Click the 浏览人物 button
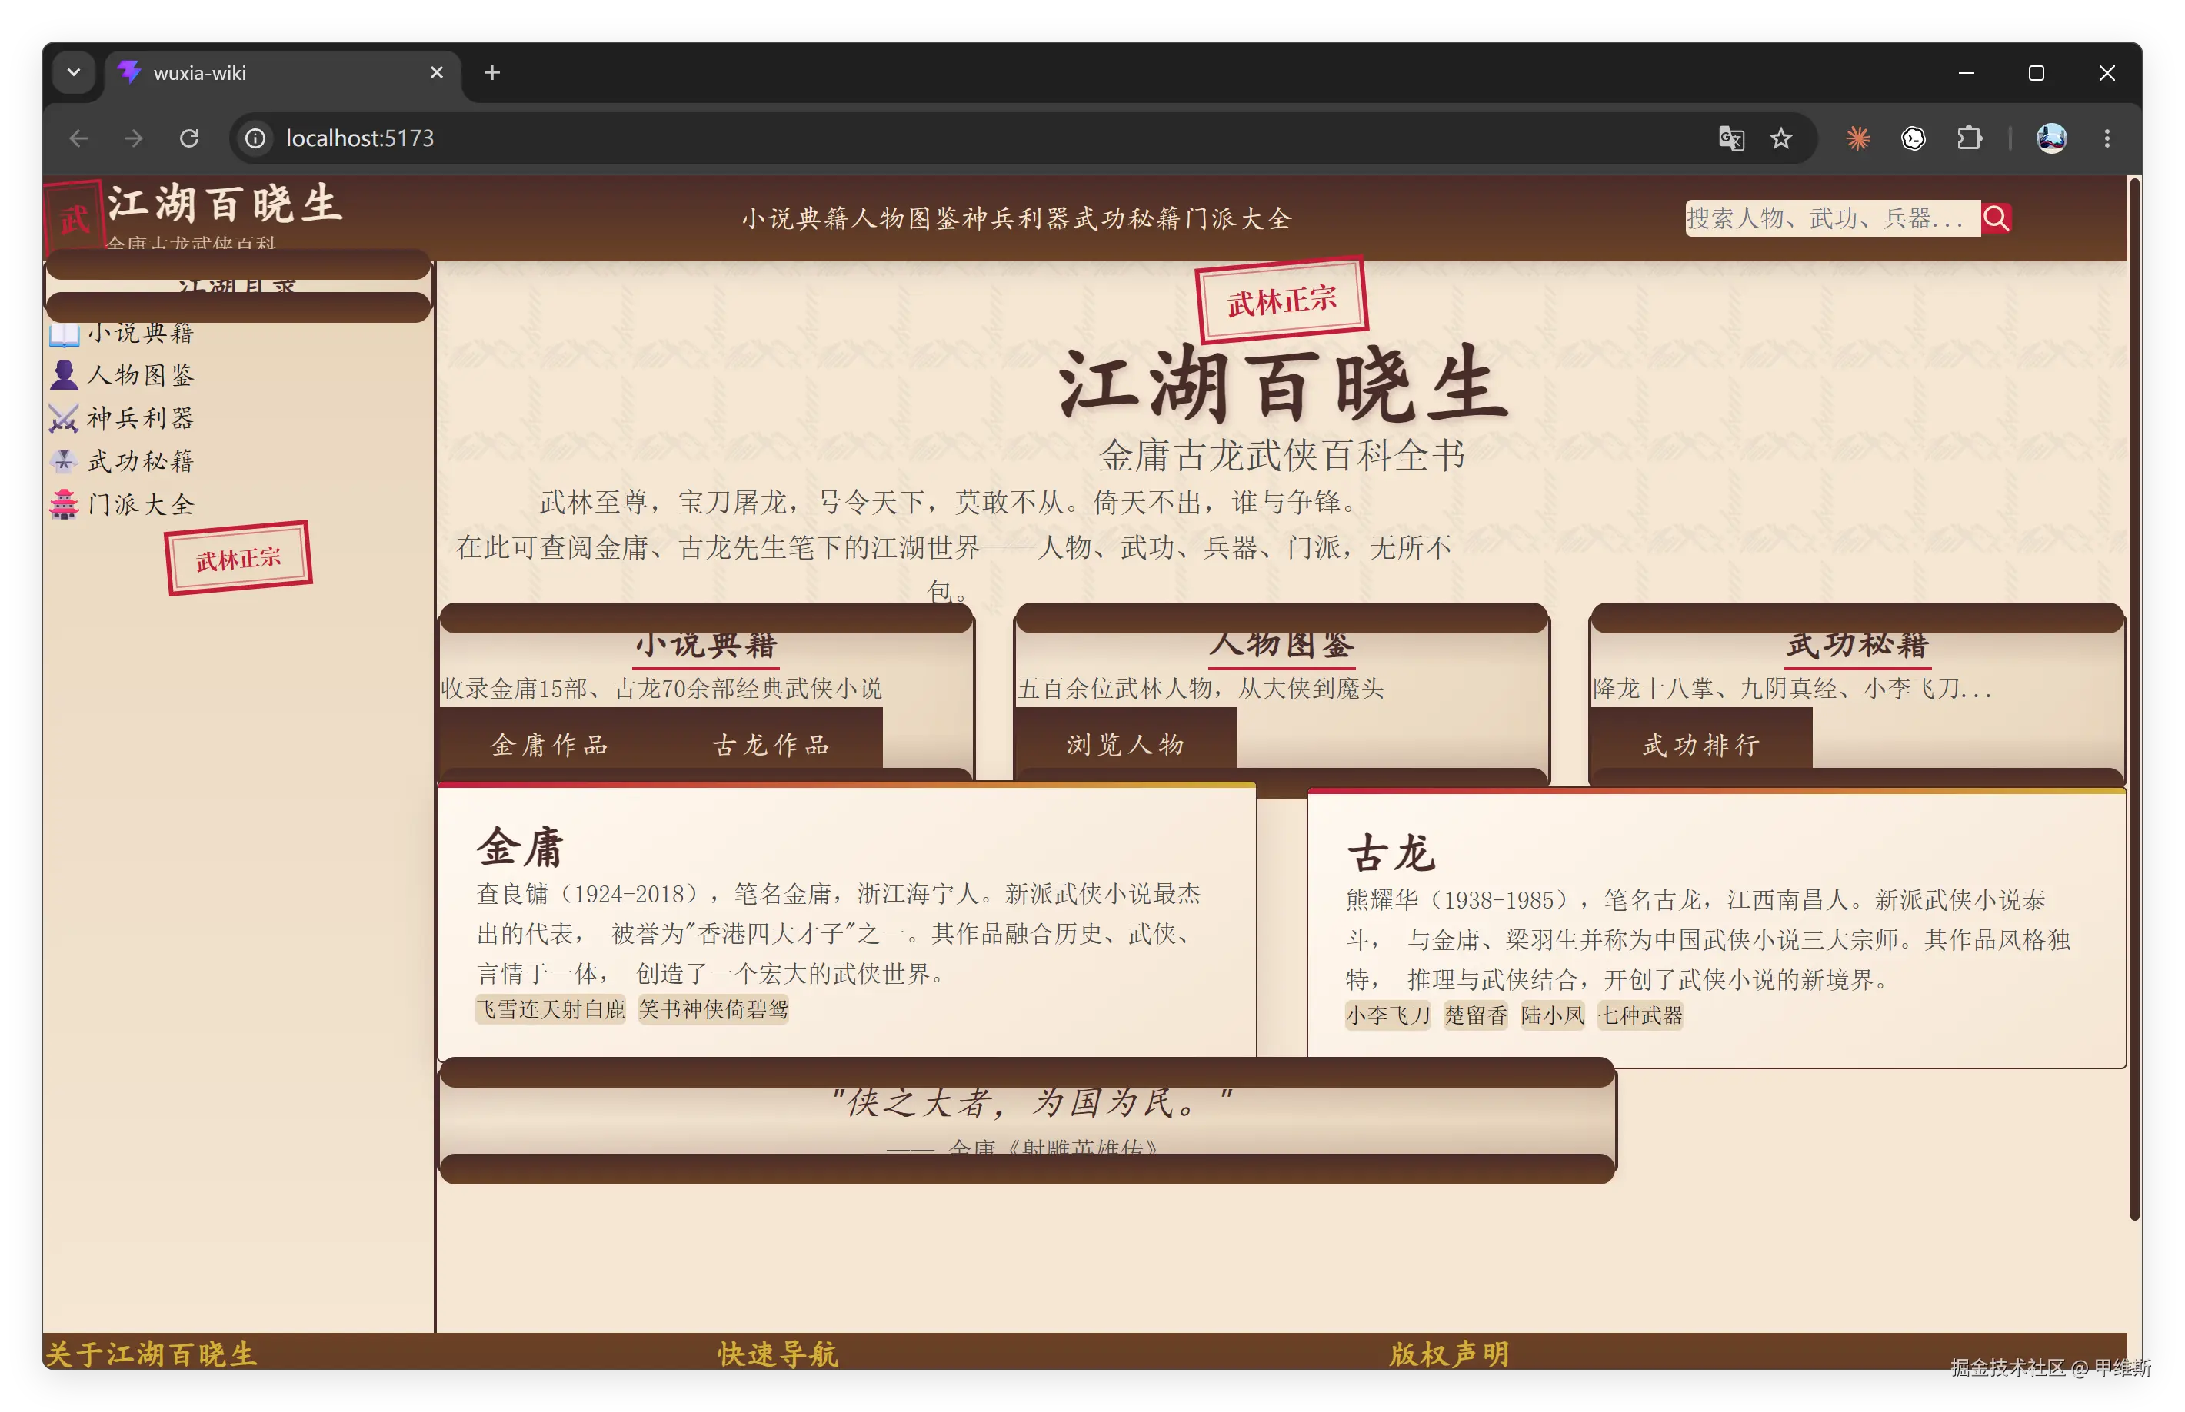The image size is (2185, 1412). point(1125,745)
